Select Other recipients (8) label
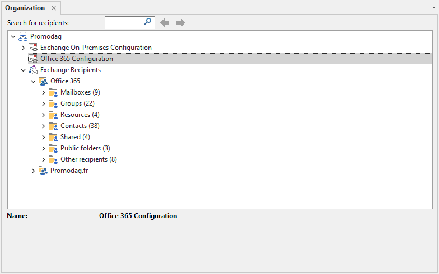 click(x=88, y=159)
